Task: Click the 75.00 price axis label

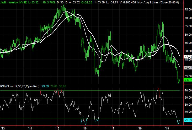Action: pos(188,9)
